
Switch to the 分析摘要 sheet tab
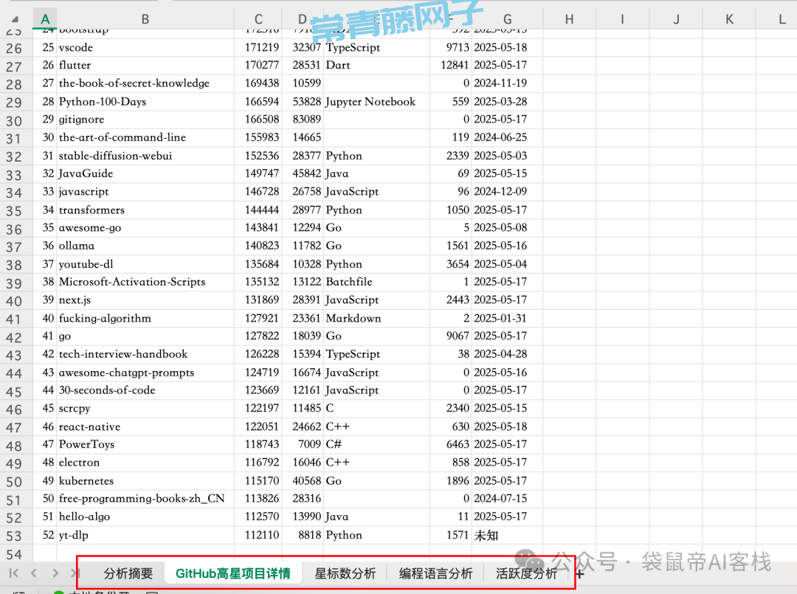(x=128, y=573)
